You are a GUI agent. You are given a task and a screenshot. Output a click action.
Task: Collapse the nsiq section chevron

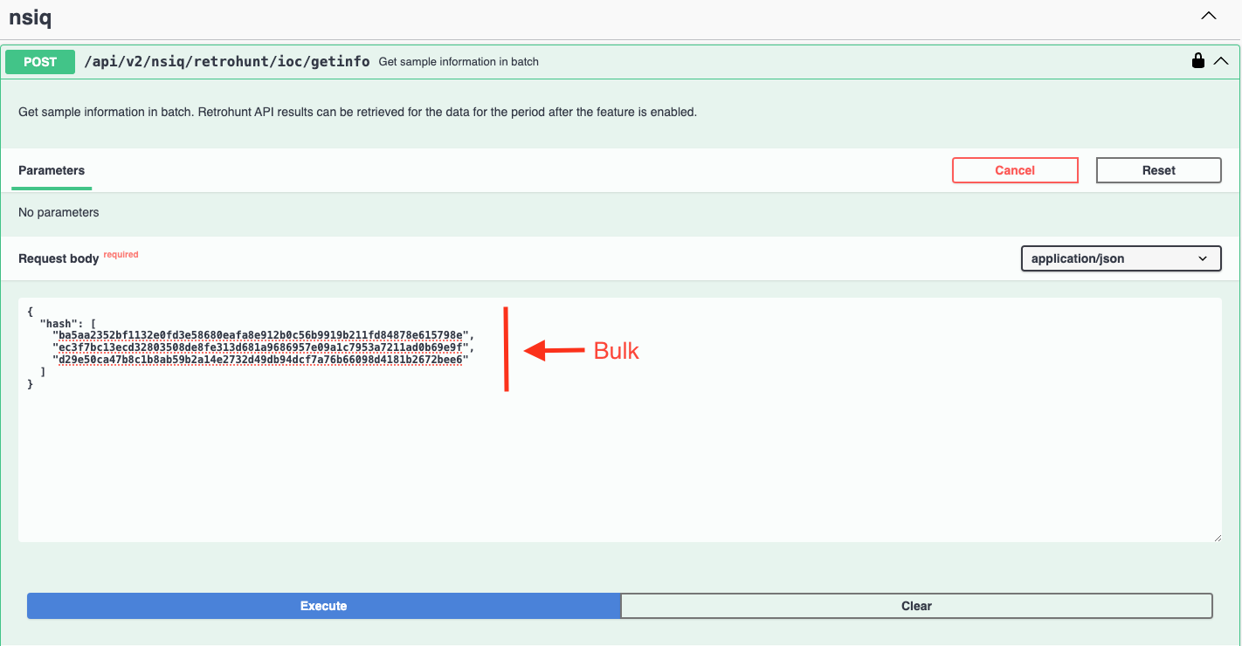tap(1209, 16)
